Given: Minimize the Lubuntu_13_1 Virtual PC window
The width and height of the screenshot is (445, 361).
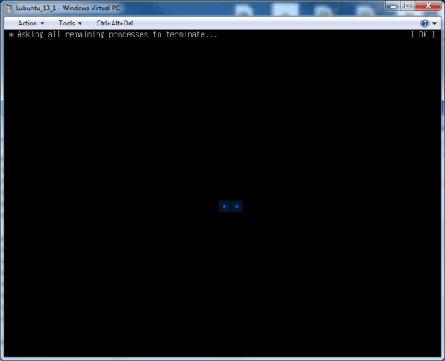Looking at the screenshot, I should (x=392, y=6).
